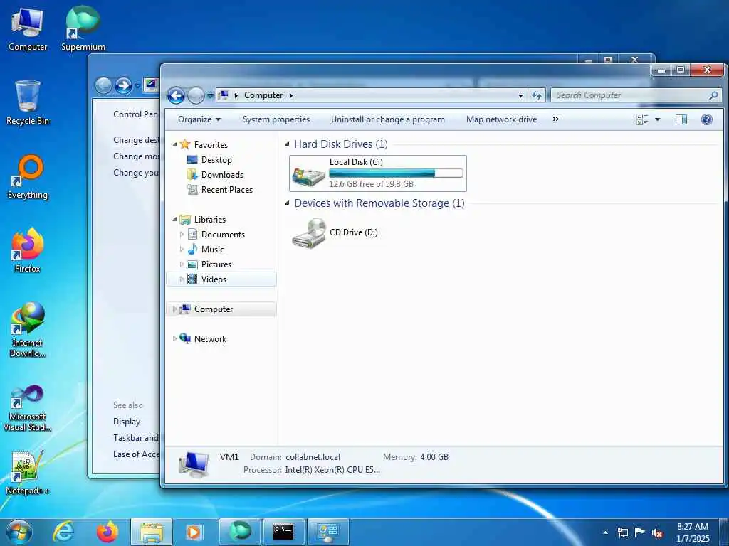This screenshot has width=729, height=546.
Task: Click the memory value 4.00 GB
Action: 434,457
